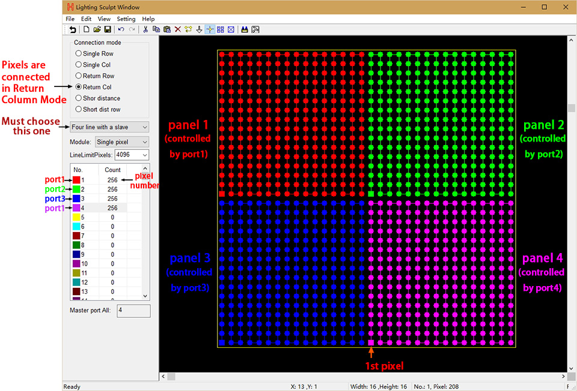This screenshot has height=391, width=577.
Task: Select Shor distance connection mode
Action: coord(97,98)
